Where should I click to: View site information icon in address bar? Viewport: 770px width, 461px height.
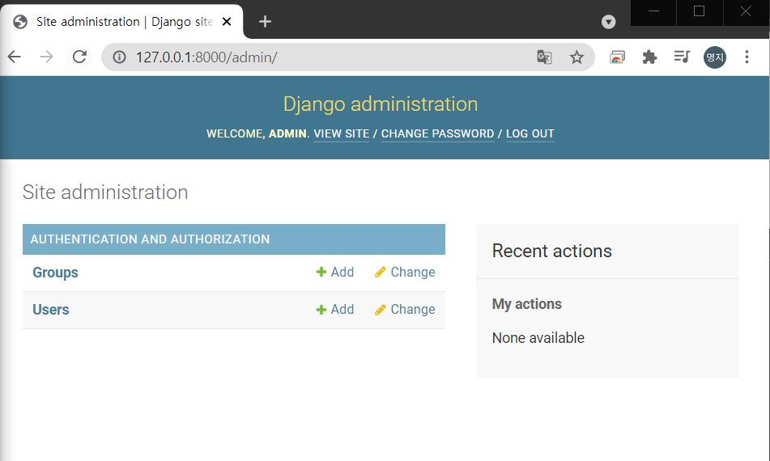[x=119, y=57]
